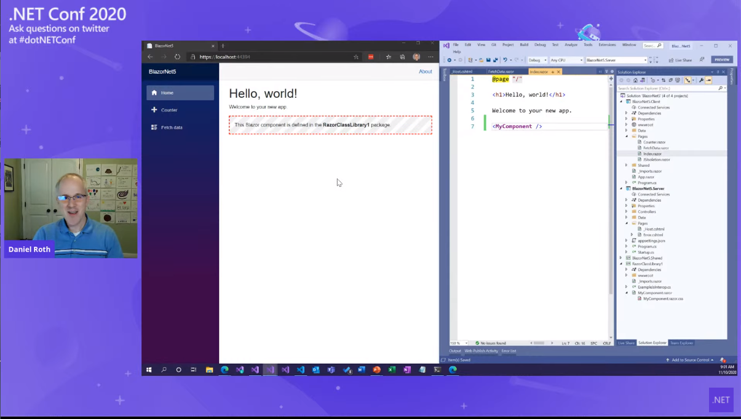
Task: Expand the BlazorNet5.Shared project node
Action: click(x=621, y=258)
